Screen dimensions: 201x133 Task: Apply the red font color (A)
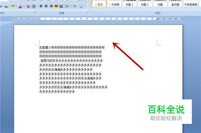point(20,7)
